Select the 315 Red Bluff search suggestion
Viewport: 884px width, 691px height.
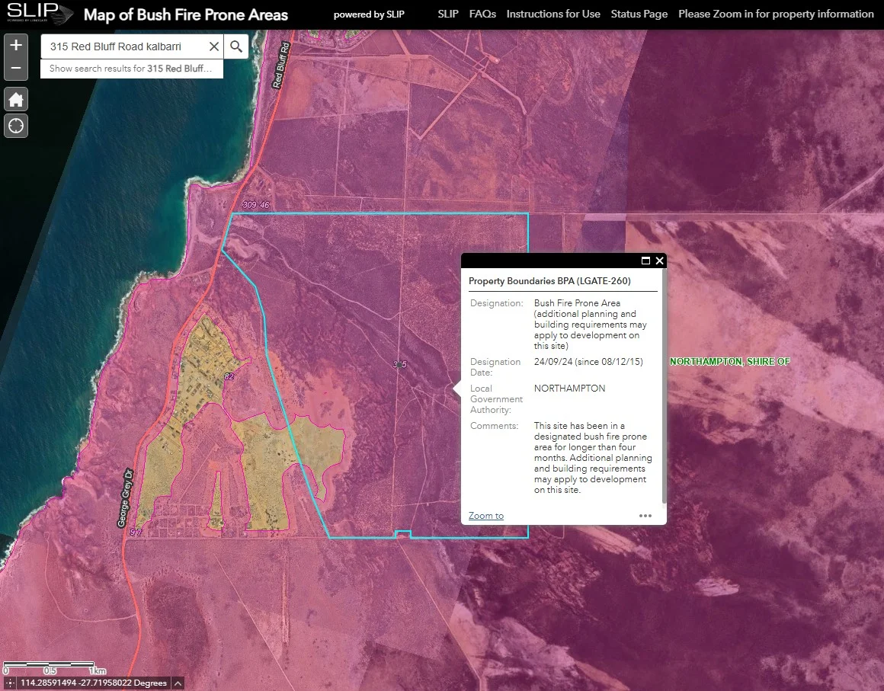tap(130, 69)
